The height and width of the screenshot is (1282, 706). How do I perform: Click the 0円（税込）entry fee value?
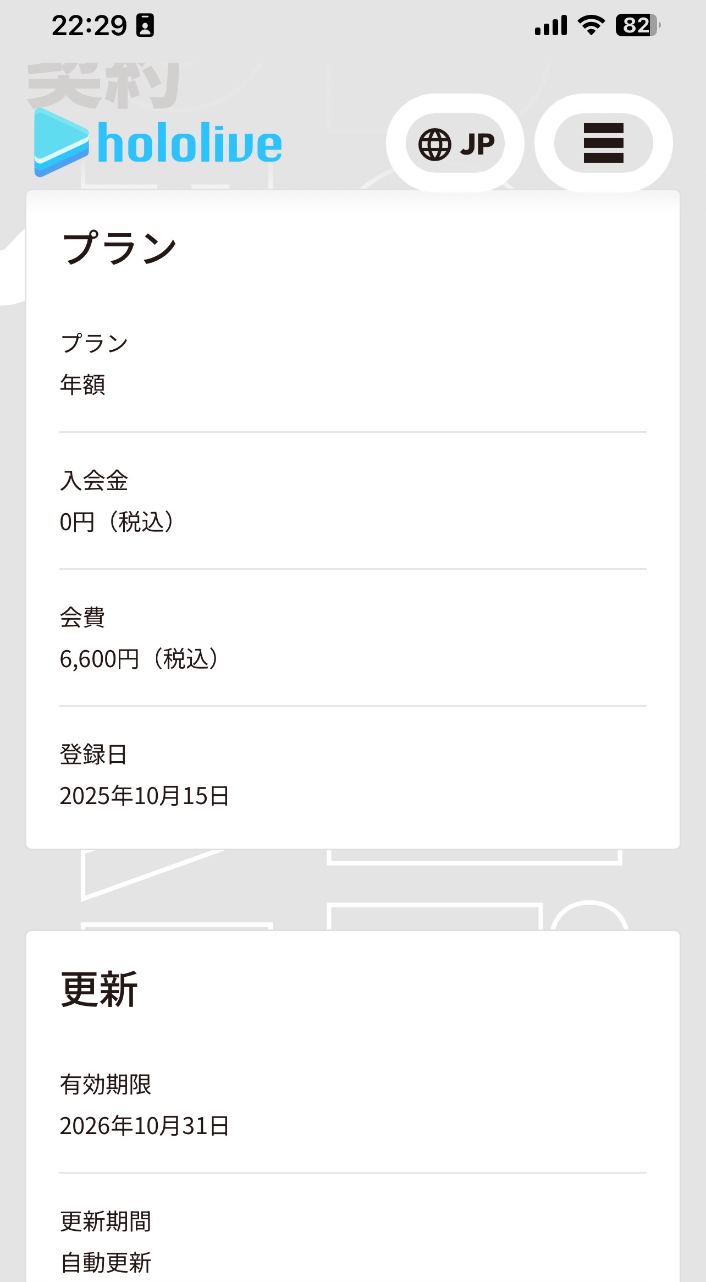click(117, 522)
